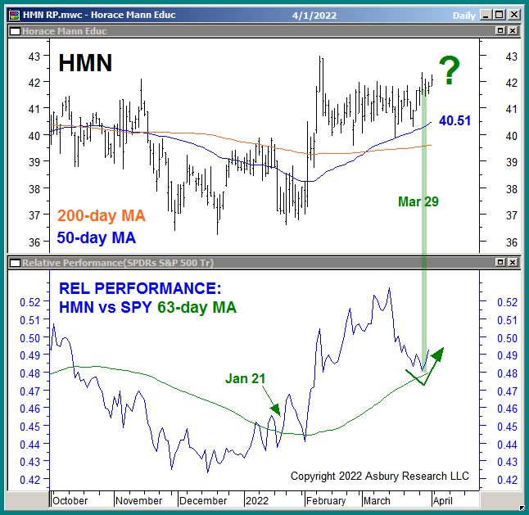Click October on the date axis
529x515 pixels.
pos(71,500)
